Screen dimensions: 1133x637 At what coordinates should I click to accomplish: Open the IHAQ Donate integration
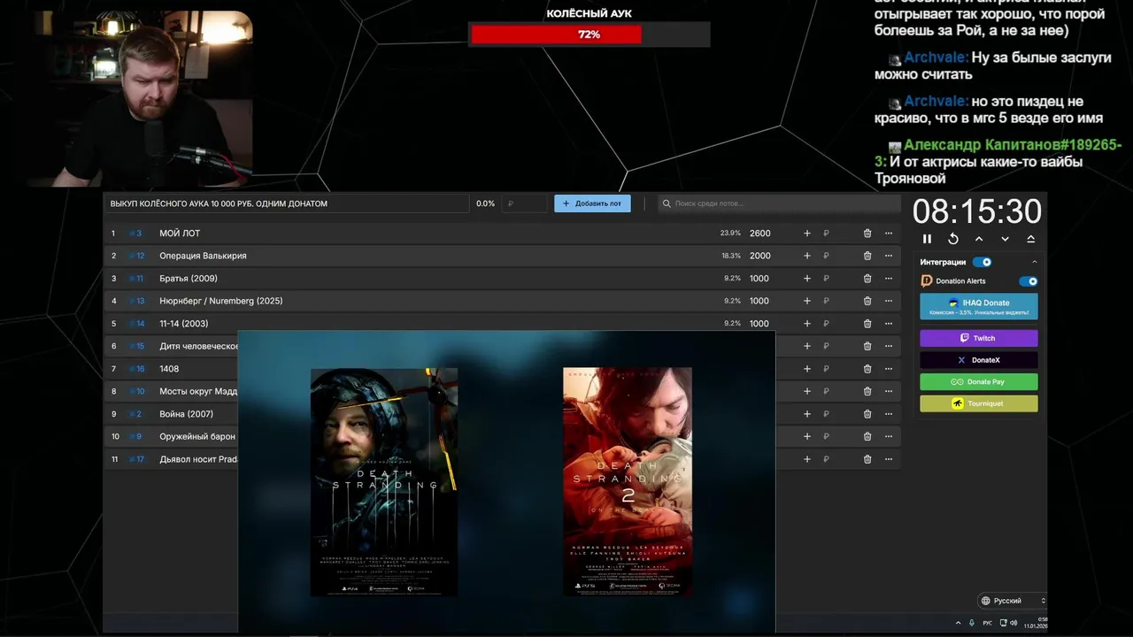[x=979, y=306]
